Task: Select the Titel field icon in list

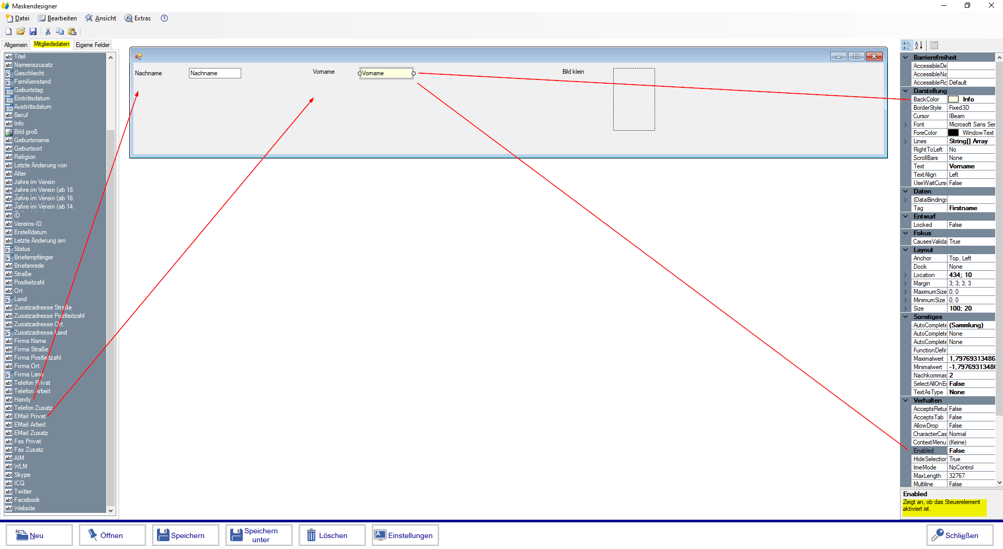Action: click(8, 56)
